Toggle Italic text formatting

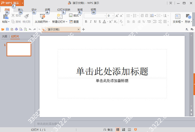(x=91, y=22)
